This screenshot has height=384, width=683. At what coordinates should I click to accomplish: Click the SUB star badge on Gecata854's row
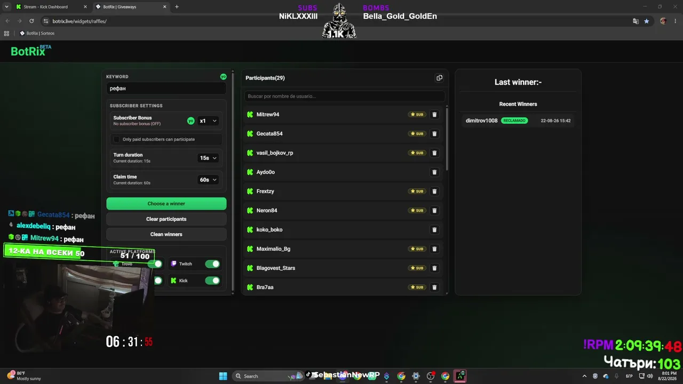click(417, 134)
